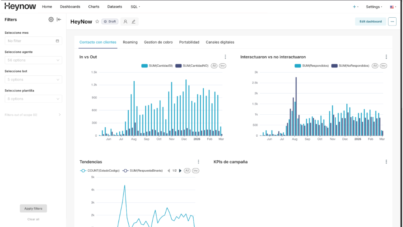The width and height of the screenshot is (403, 227).
Task: Click the dashboard owner person icon
Action: [126, 22]
